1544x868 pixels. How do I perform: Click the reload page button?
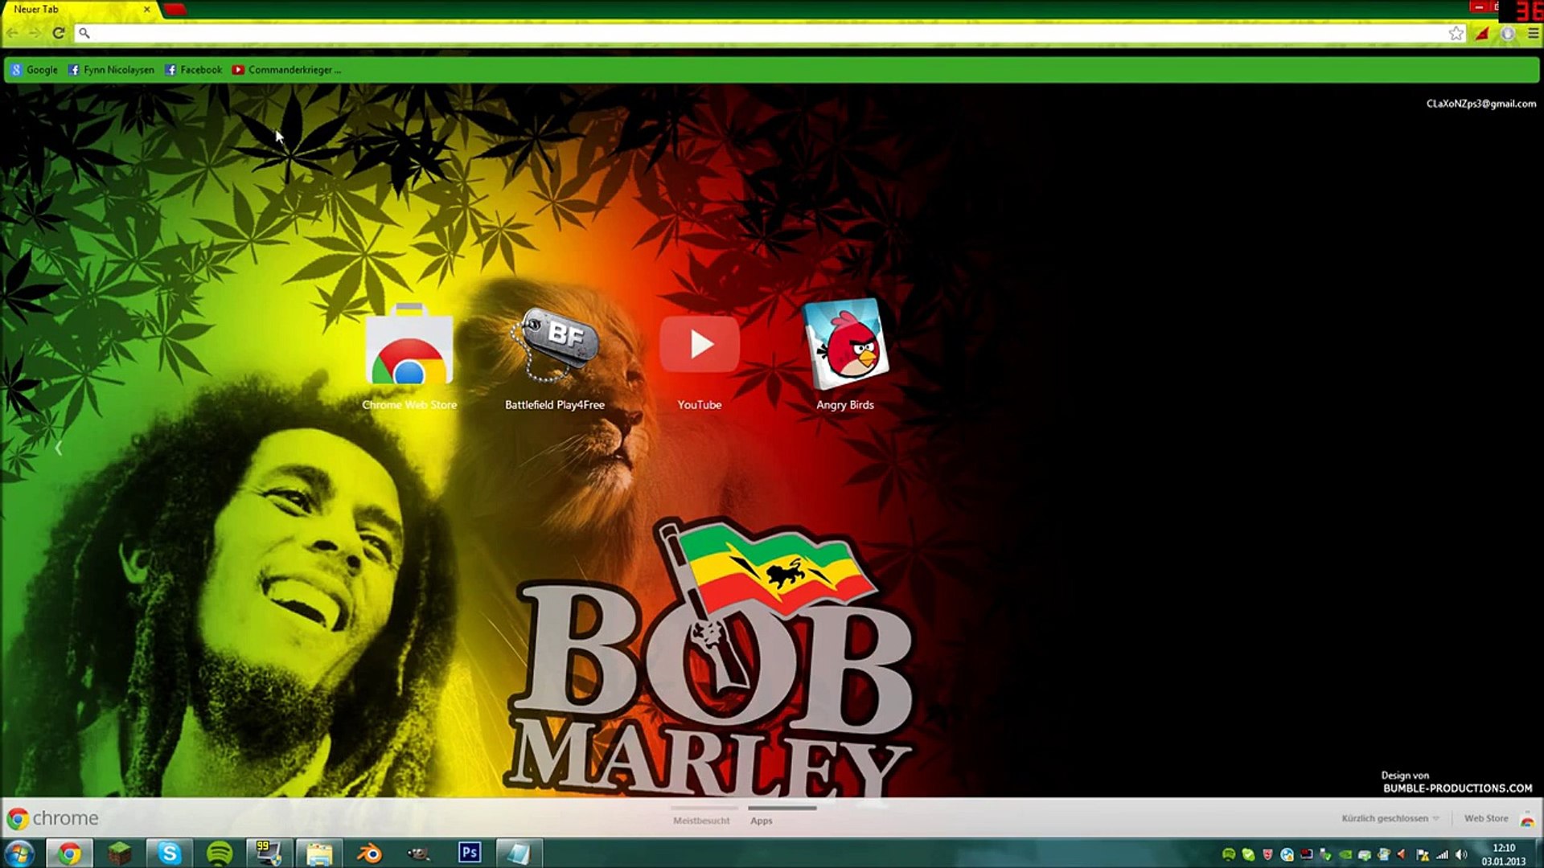point(58,33)
